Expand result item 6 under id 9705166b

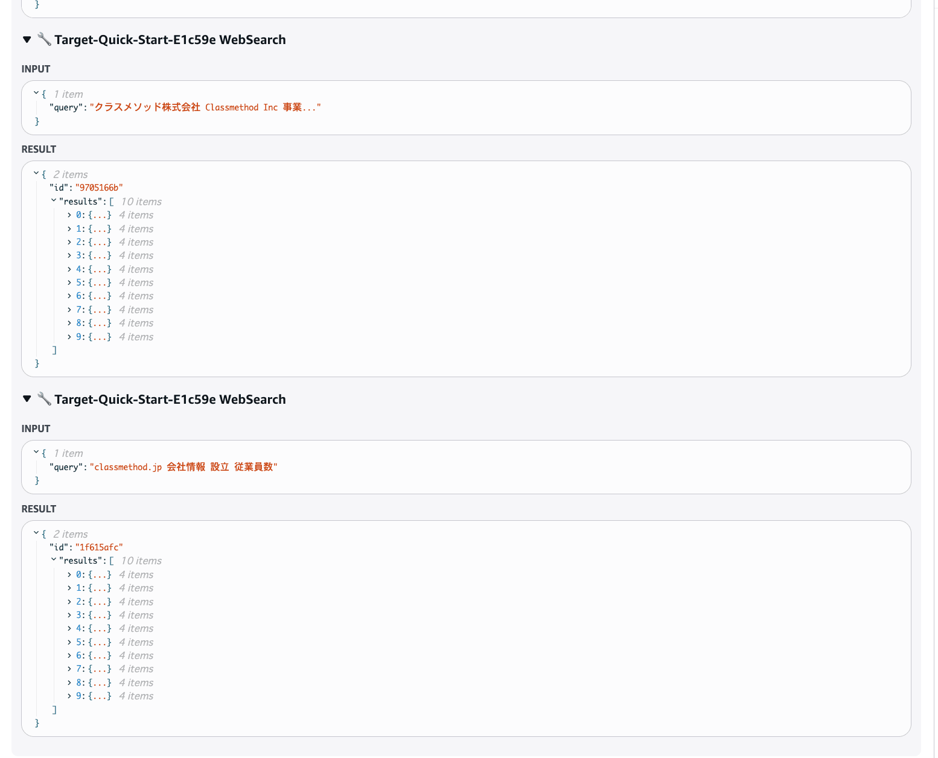coord(69,296)
